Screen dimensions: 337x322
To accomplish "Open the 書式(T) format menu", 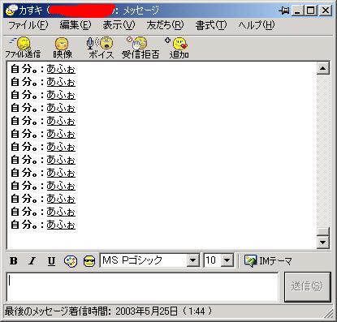I will (211, 25).
